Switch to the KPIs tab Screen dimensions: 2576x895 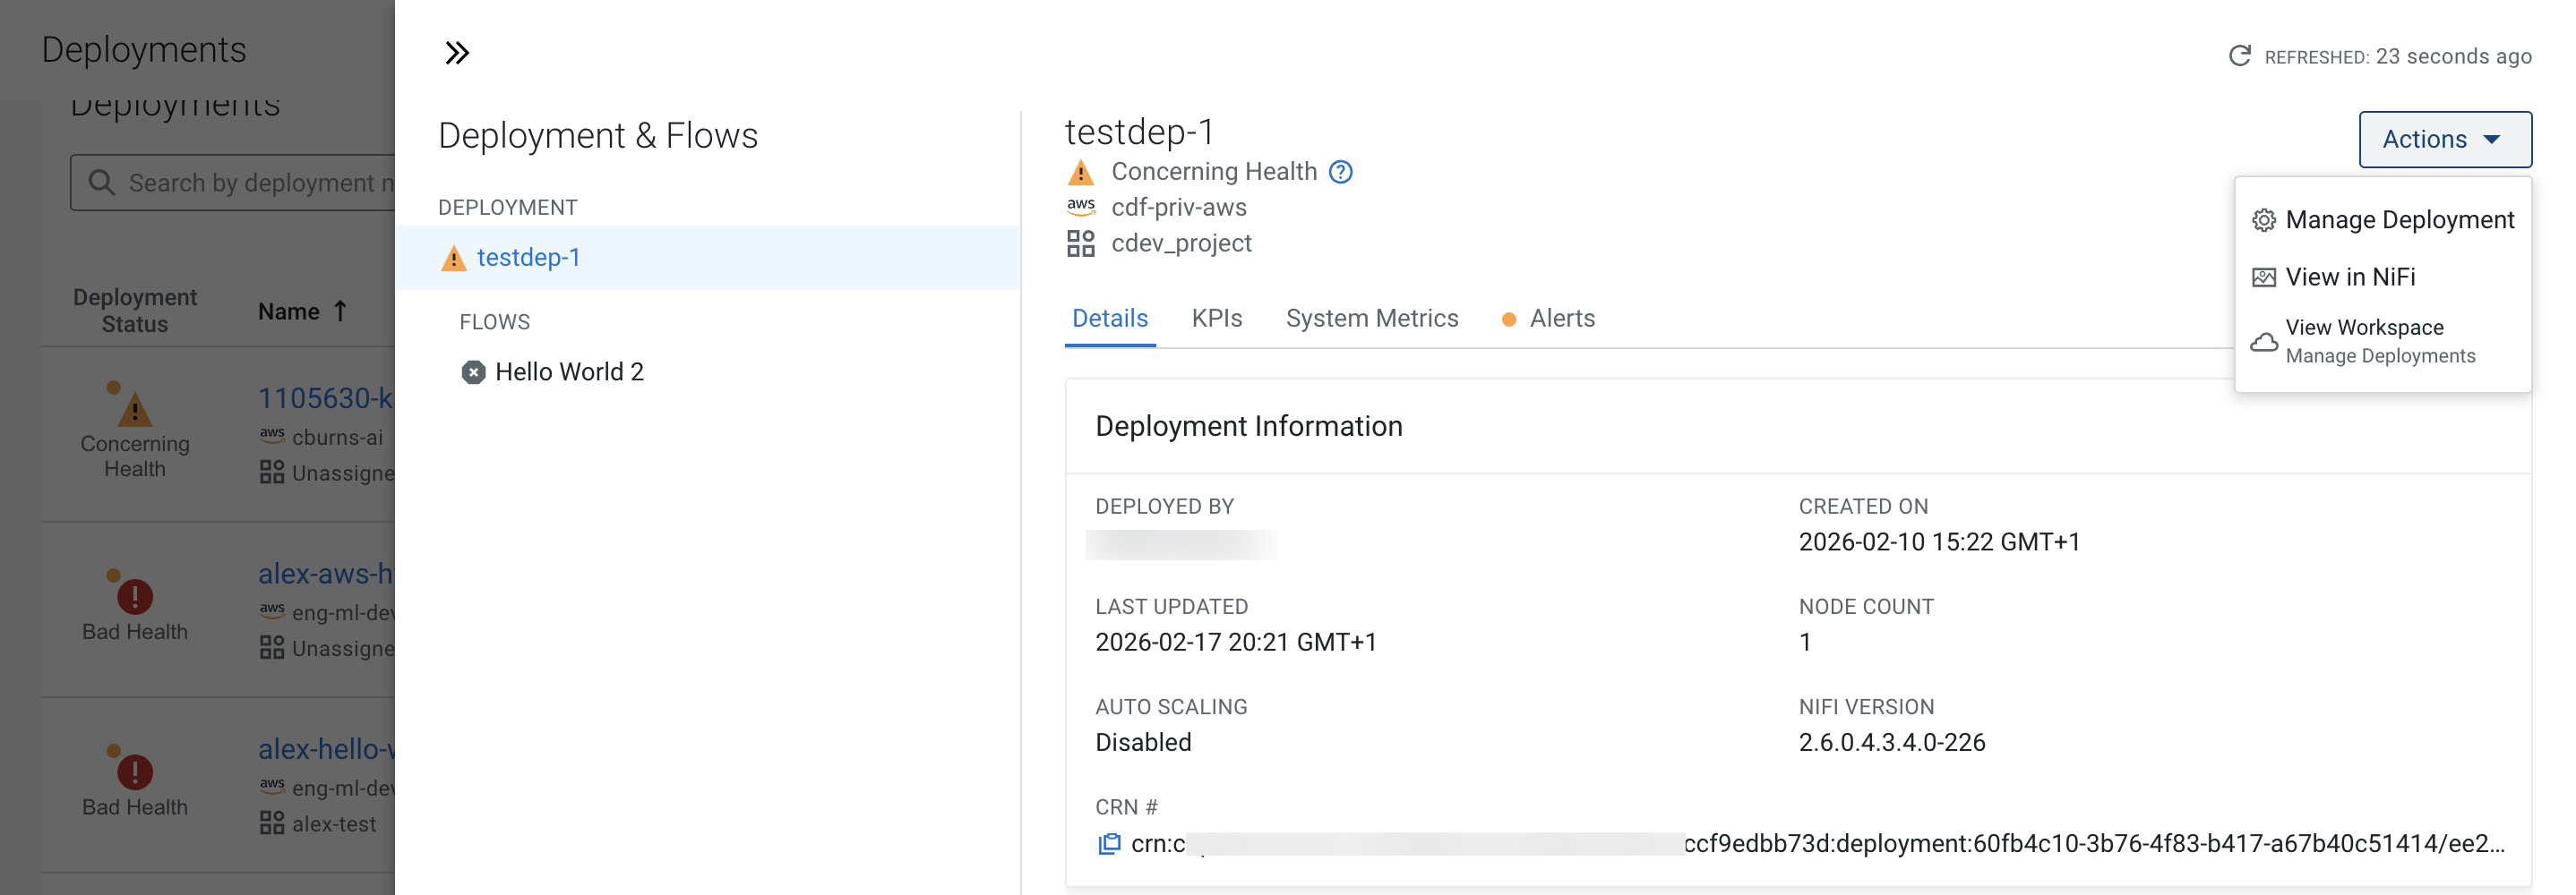point(1216,319)
